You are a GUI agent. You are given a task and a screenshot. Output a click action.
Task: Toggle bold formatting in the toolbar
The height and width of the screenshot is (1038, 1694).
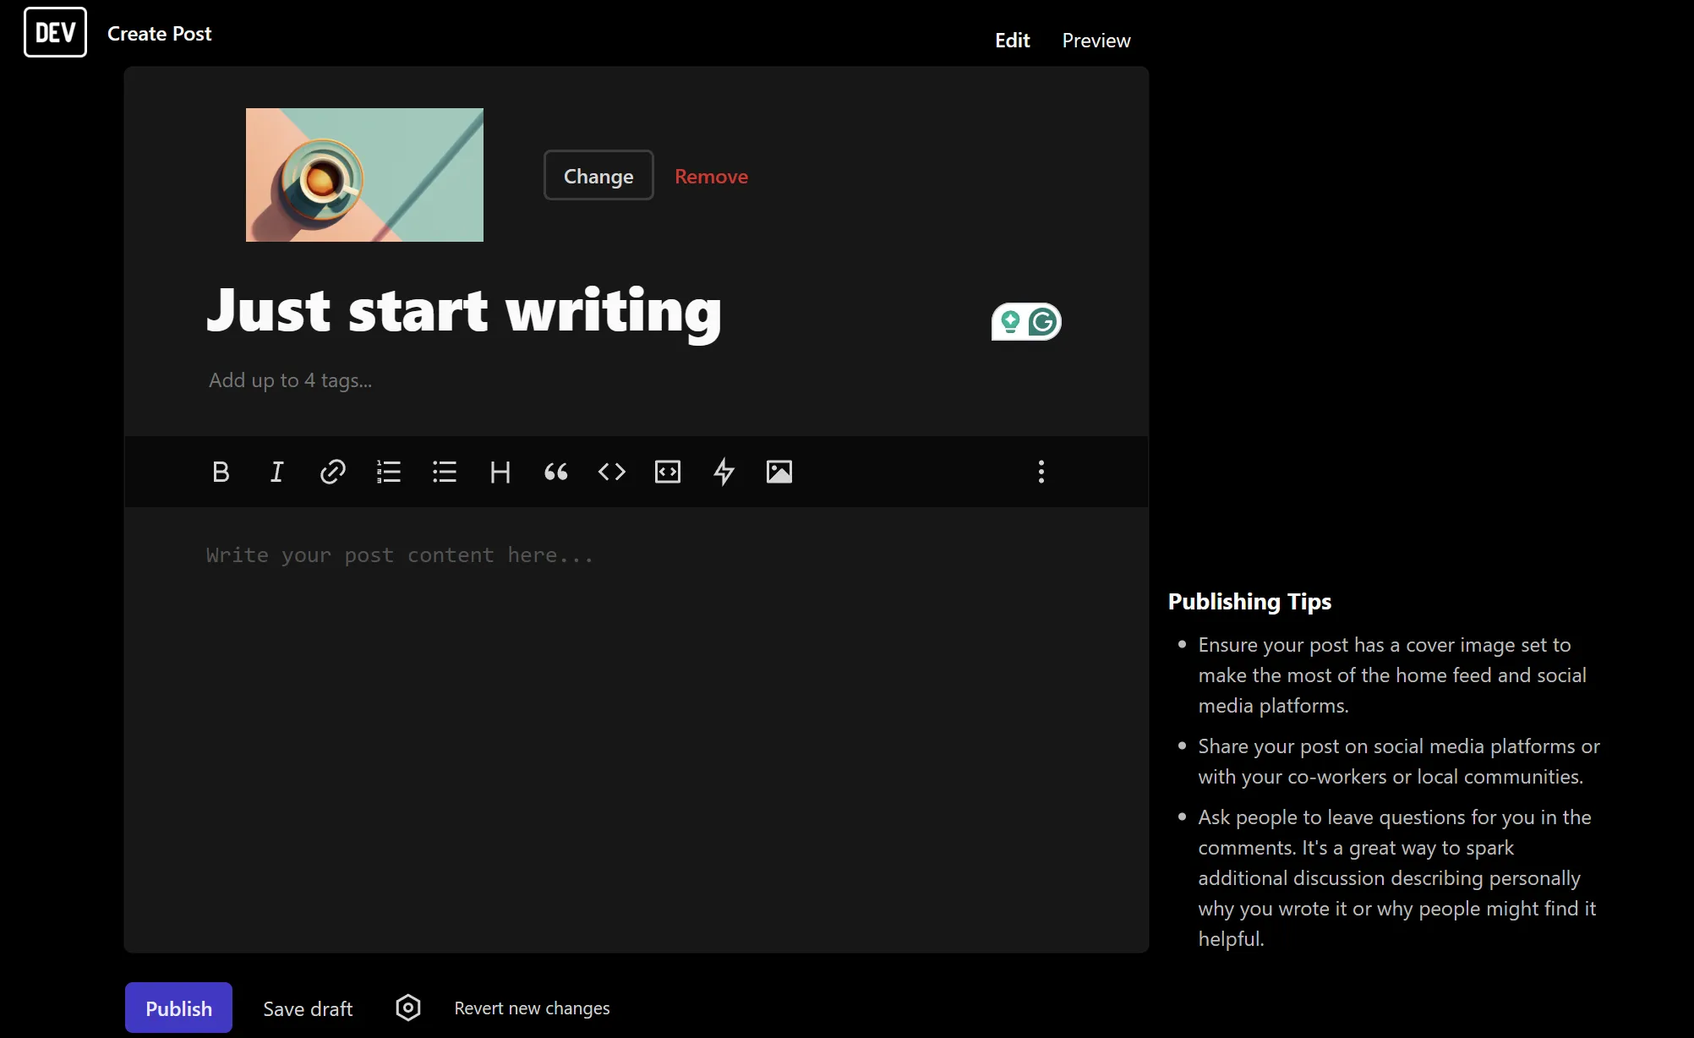coord(221,472)
